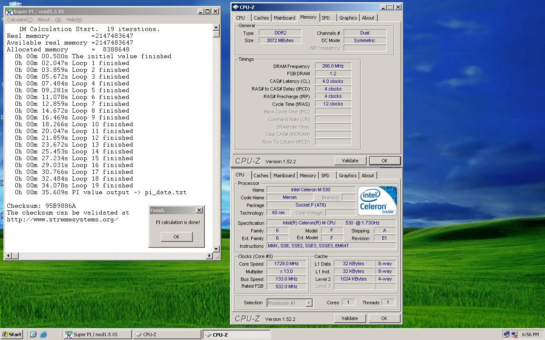Switch to first CPU-Z taskbar button
This screenshot has height=340, width=545.
[166, 334]
